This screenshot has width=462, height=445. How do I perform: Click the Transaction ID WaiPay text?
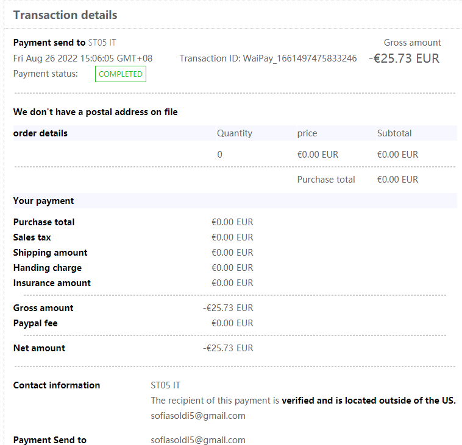(x=268, y=58)
